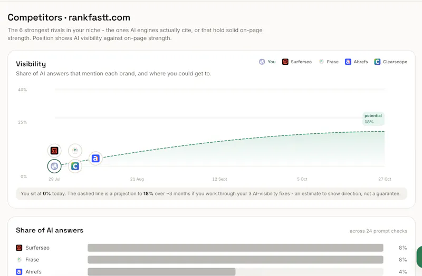Screen dimensions: 422x276
Task: Click the 'Surferseo' label in the legend
Action: click(x=301, y=62)
